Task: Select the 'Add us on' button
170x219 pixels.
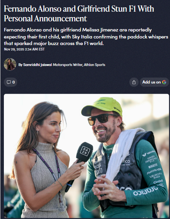Action: 154,82
